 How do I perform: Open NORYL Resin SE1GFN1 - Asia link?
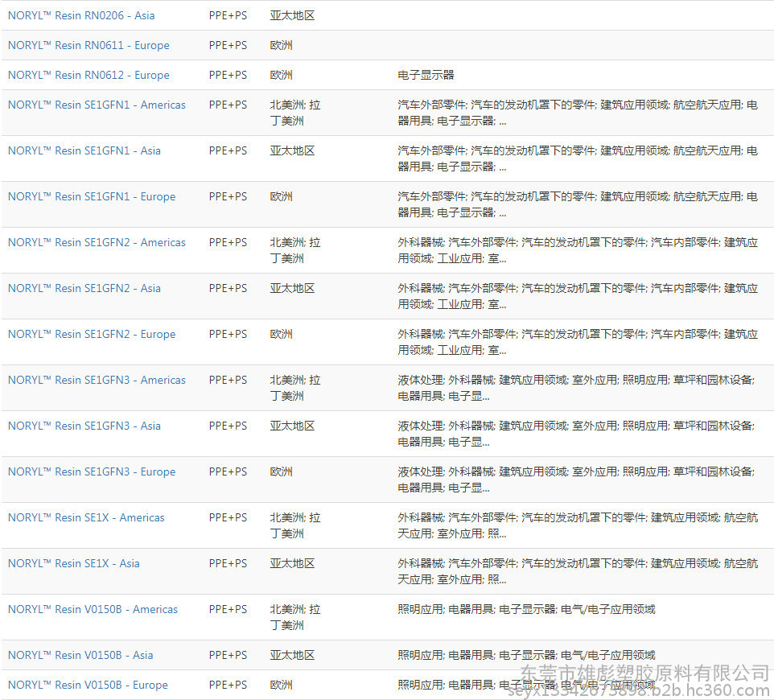coord(84,151)
